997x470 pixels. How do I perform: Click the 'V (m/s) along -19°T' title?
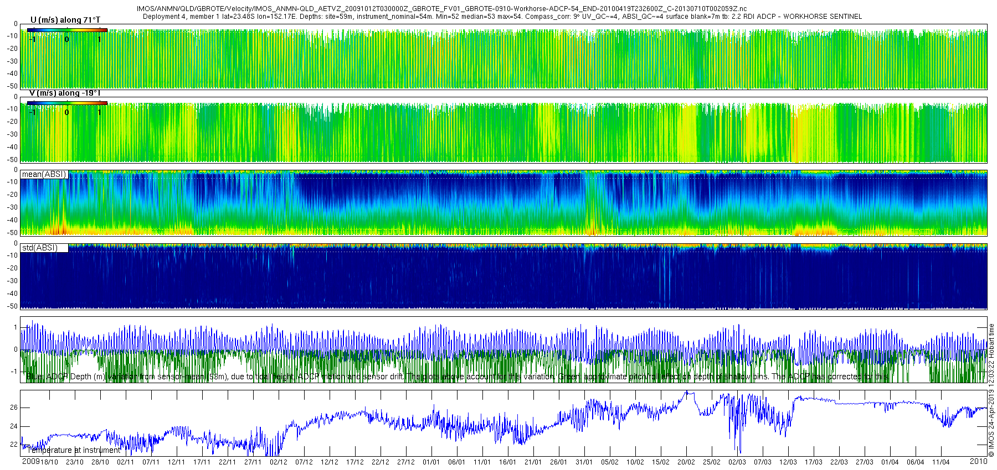[65, 93]
